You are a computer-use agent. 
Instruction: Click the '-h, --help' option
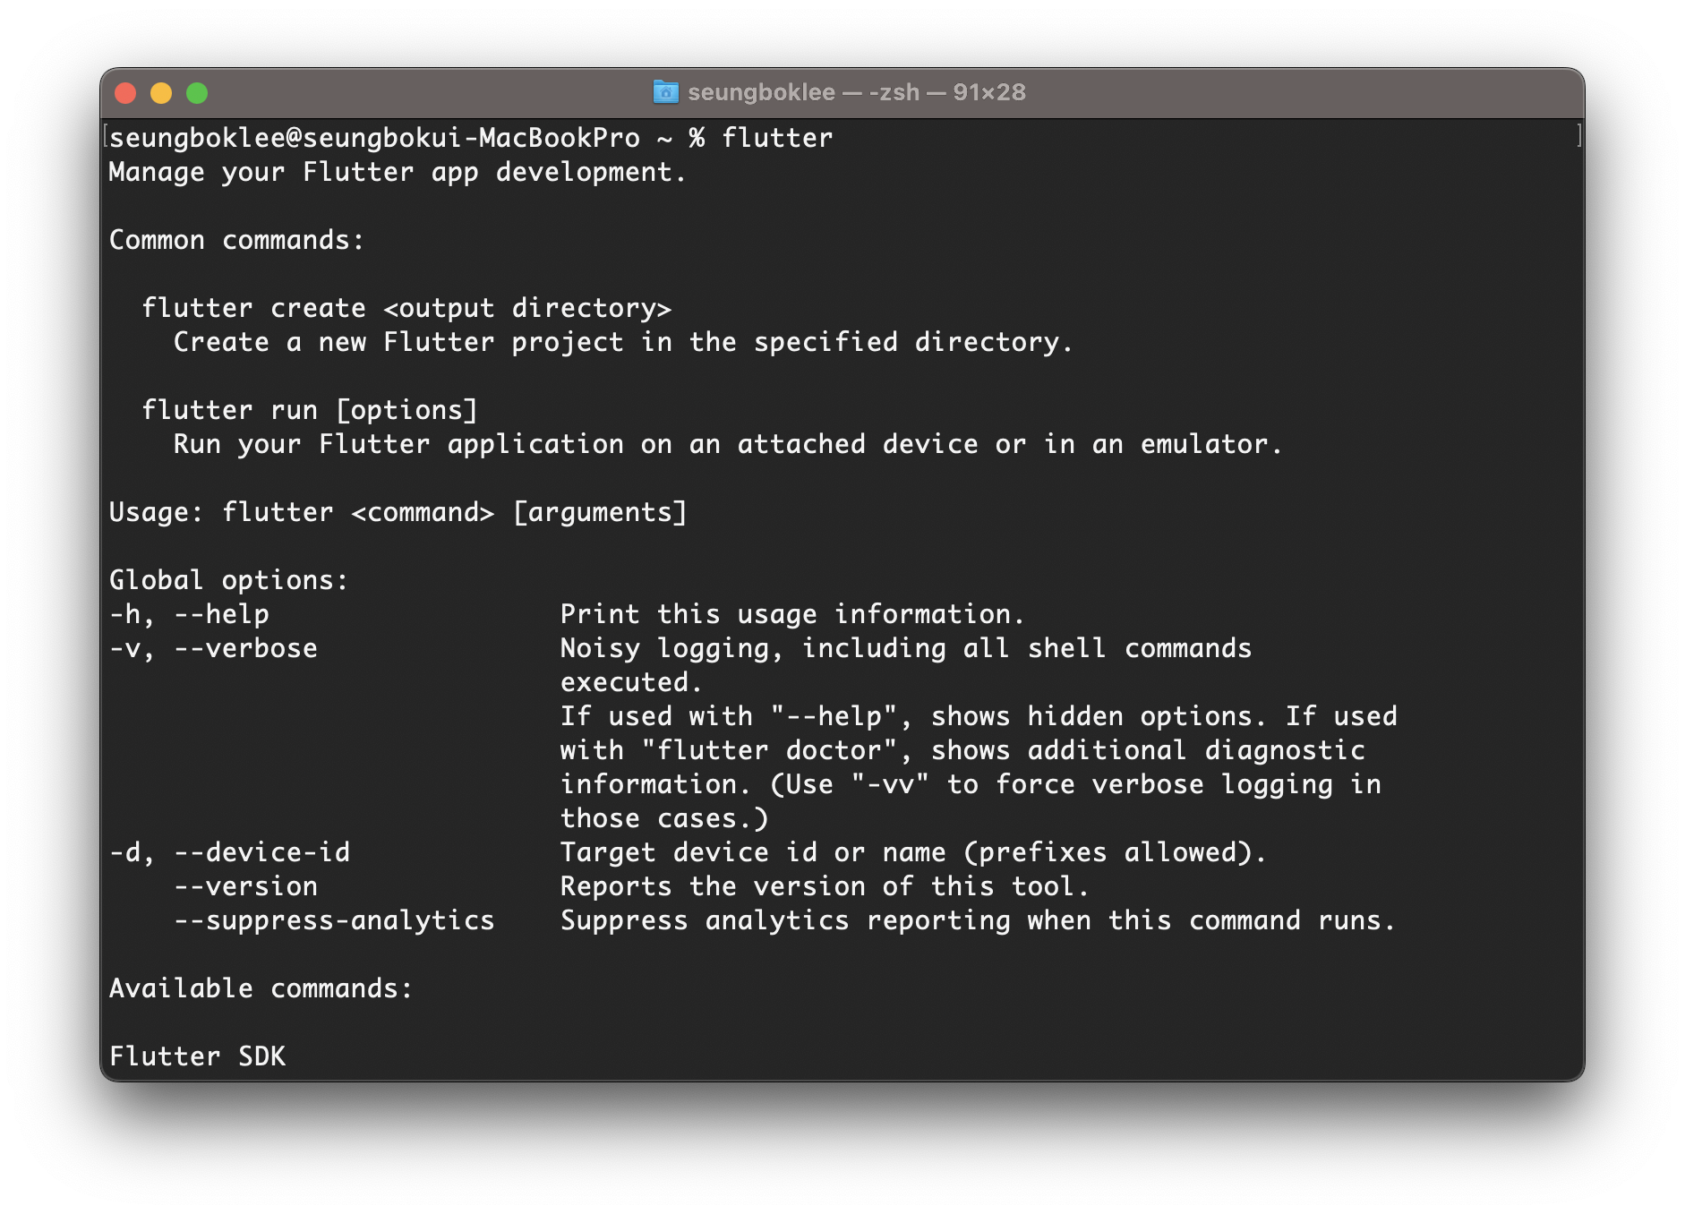coord(189,614)
